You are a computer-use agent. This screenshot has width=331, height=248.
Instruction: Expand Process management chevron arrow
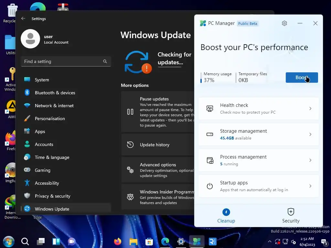(x=310, y=160)
